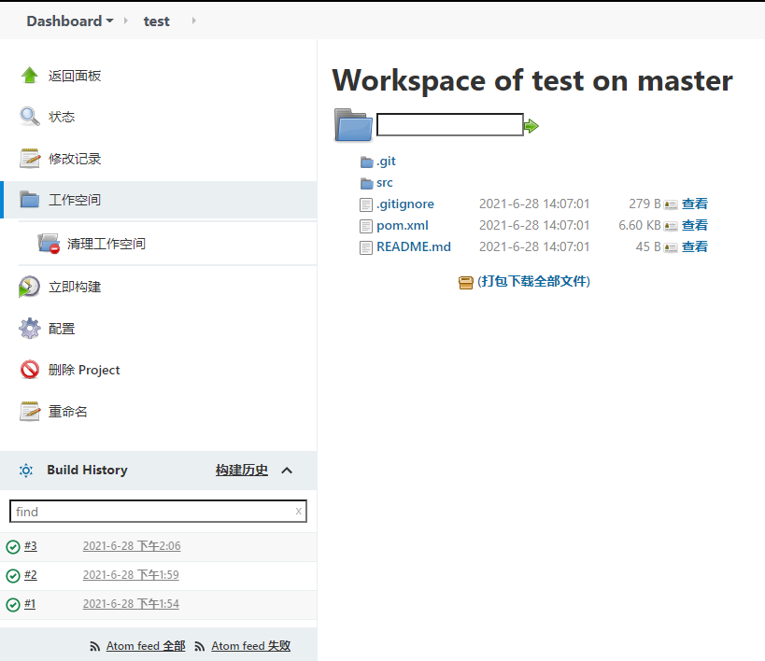The image size is (765, 661).
Task: Click the 删除 Project red prohibition icon
Action: tap(30, 370)
